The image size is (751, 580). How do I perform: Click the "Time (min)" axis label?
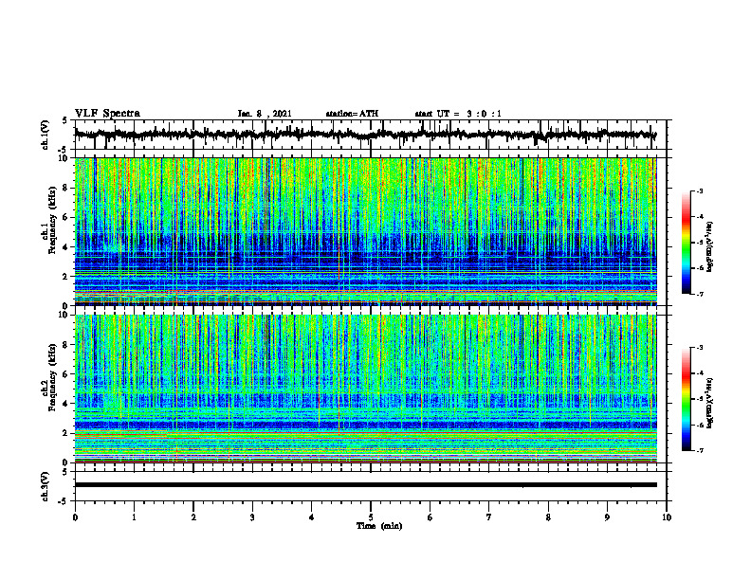[x=379, y=526]
